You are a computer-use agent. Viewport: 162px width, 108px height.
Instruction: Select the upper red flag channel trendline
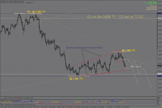[x=94, y=59]
